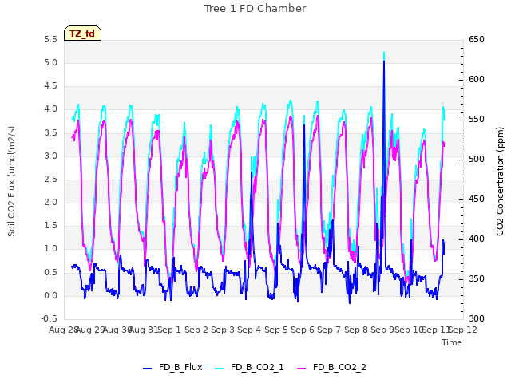Click the -0.5 left axis tick label
The height and width of the screenshot is (383, 511).
pyautogui.click(x=49, y=318)
